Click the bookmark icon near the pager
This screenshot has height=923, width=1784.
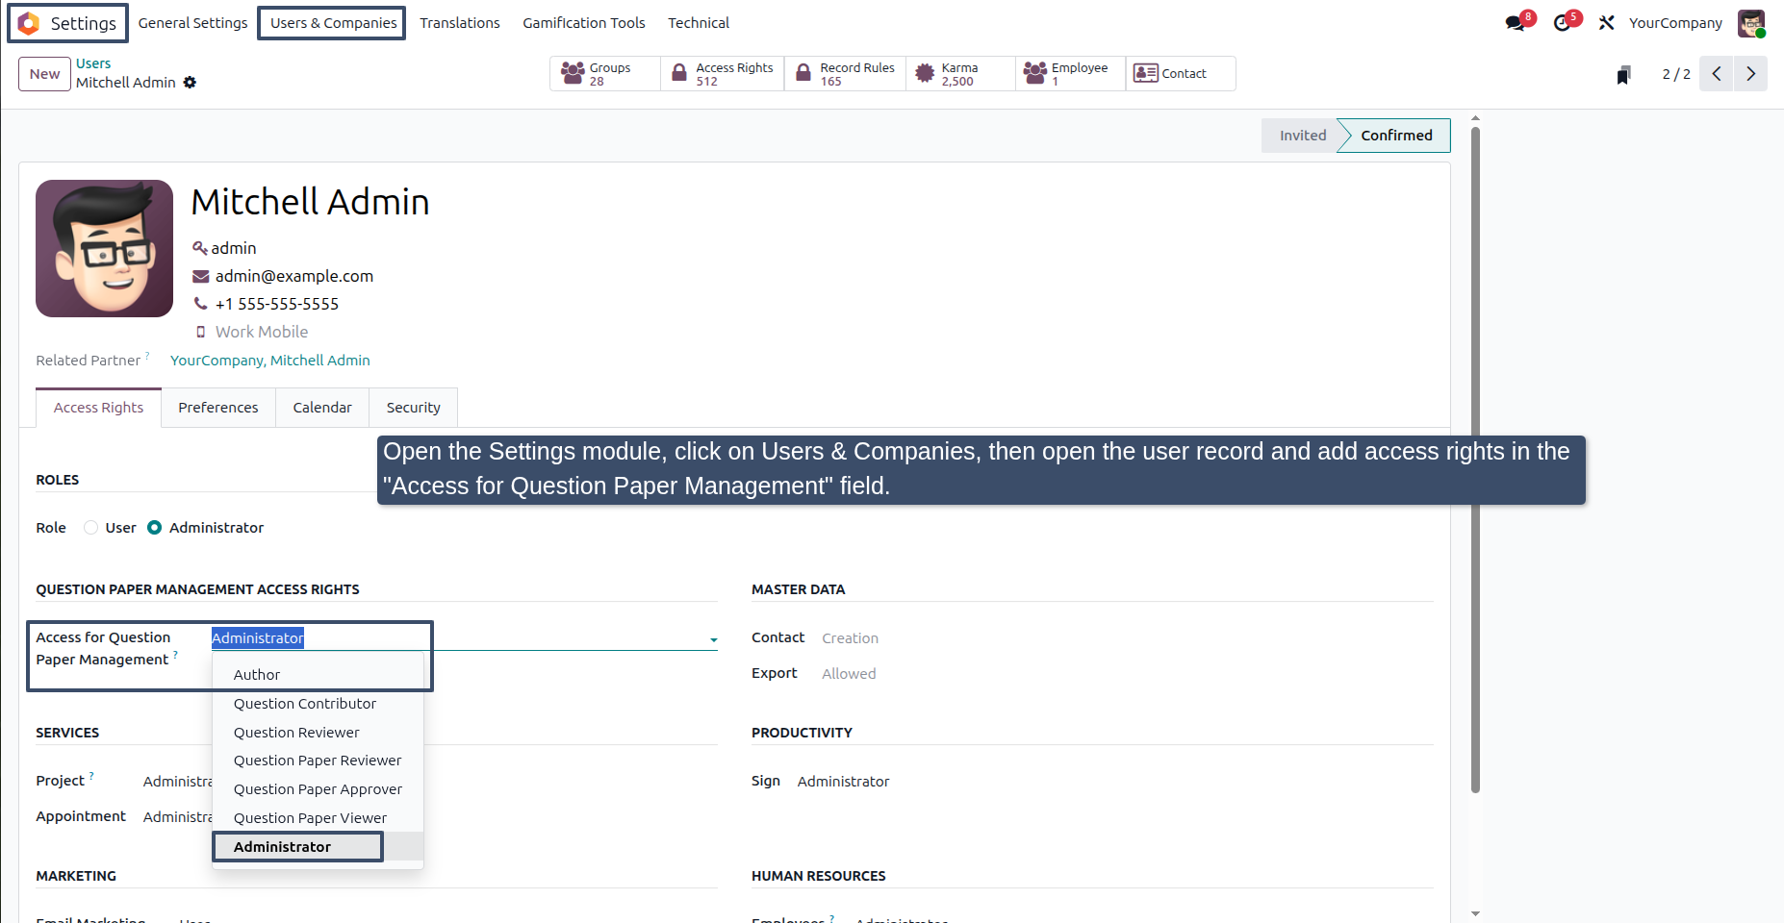(1623, 75)
